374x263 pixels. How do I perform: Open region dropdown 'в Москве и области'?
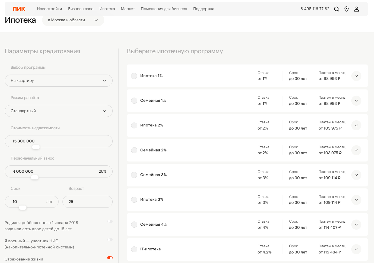coord(73,20)
